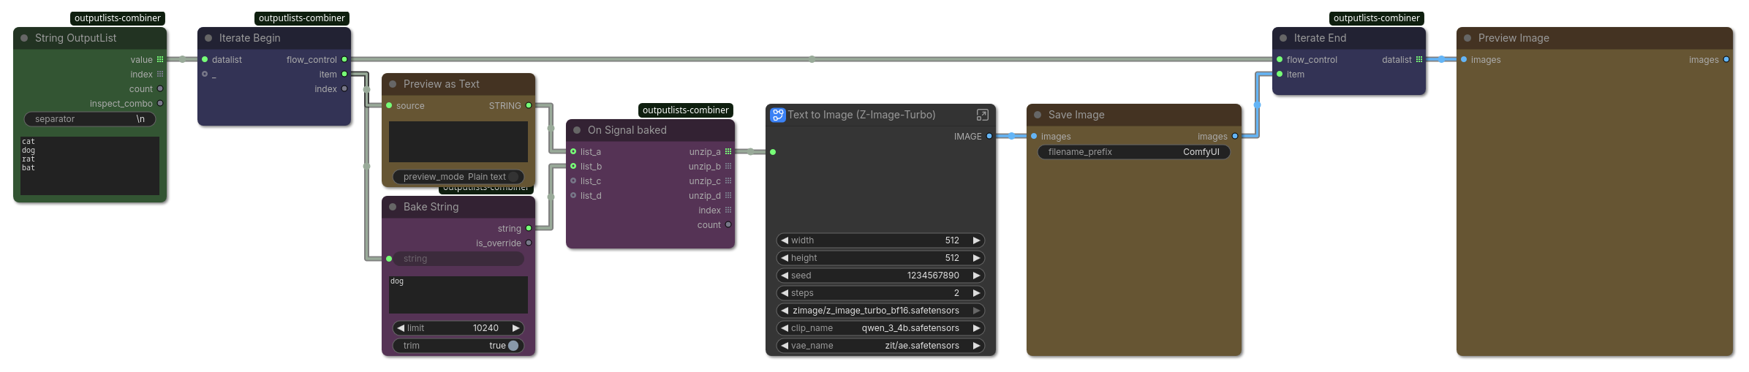The height and width of the screenshot is (372, 1749).
Task: Click next arrow on clip_name selector
Action: pyautogui.click(x=976, y=328)
